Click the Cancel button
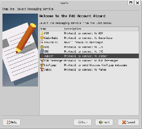This screenshot has width=142, height=129. [129, 122]
